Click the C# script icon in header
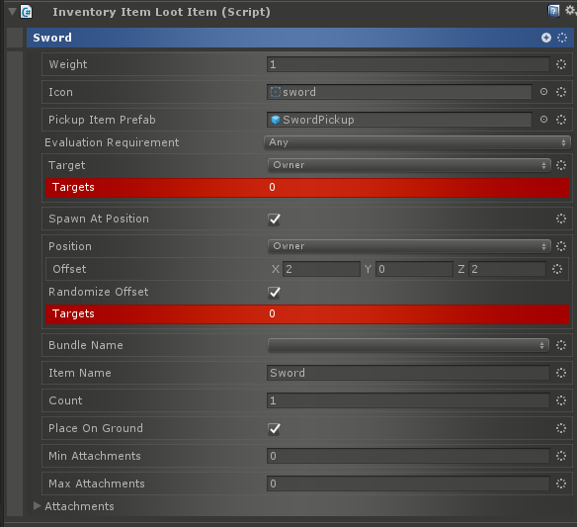The height and width of the screenshot is (527, 577). (27, 12)
